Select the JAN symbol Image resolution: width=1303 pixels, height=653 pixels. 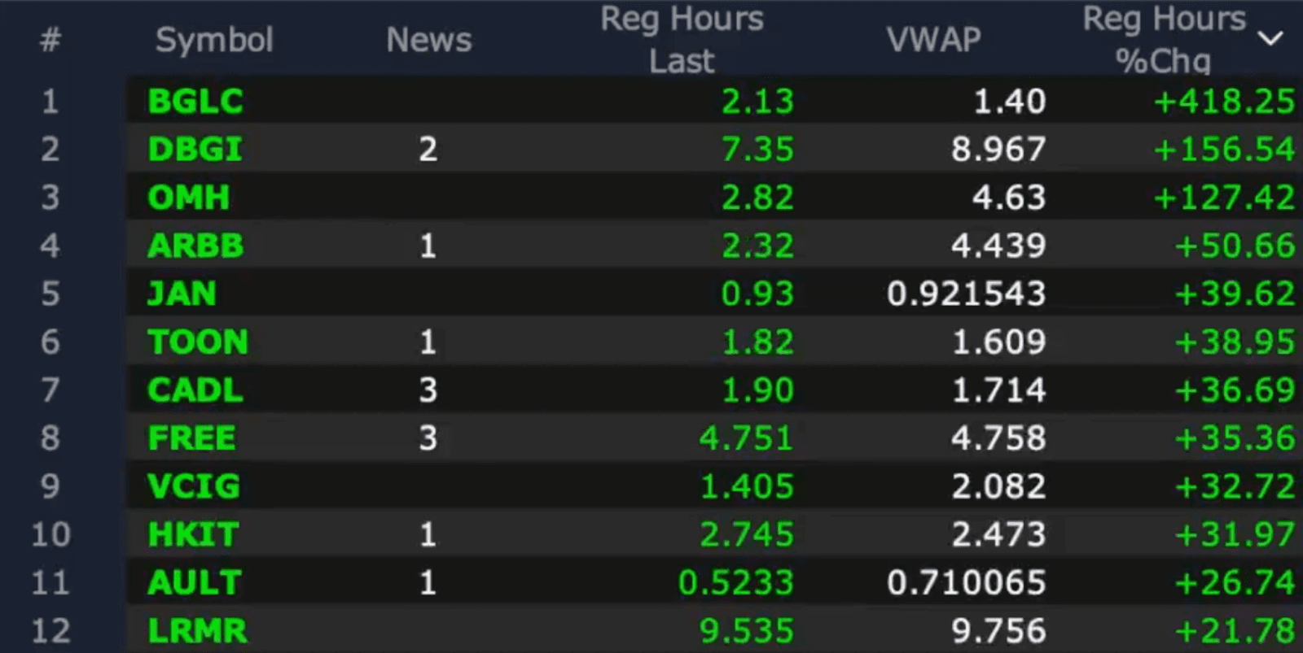pos(182,293)
